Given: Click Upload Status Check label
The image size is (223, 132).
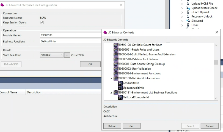Looking at the screenshot, I should 204,8.
